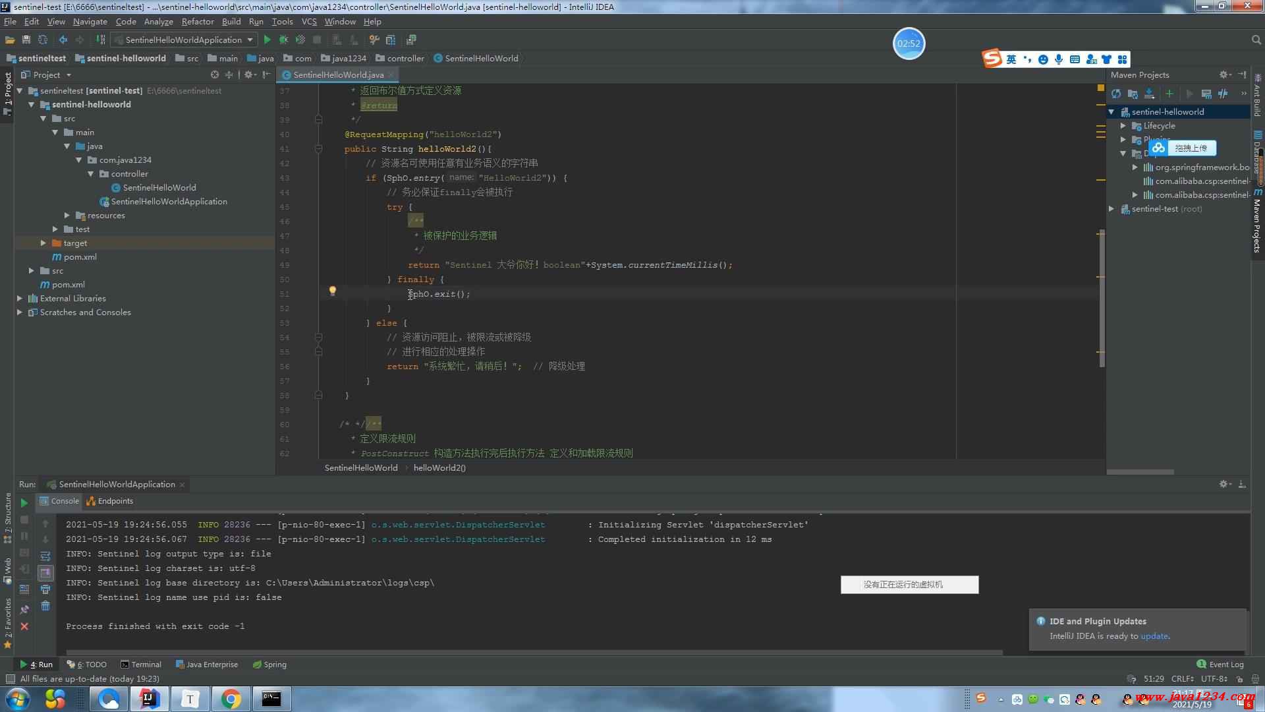Expand the Lifecycle node in Maven Projects
Image resolution: width=1265 pixels, height=712 pixels.
pyautogui.click(x=1123, y=126)
